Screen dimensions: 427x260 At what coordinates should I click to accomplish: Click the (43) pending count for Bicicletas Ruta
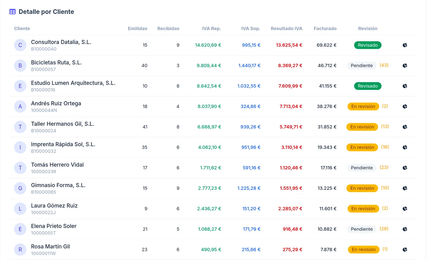[x=384, y=65]
